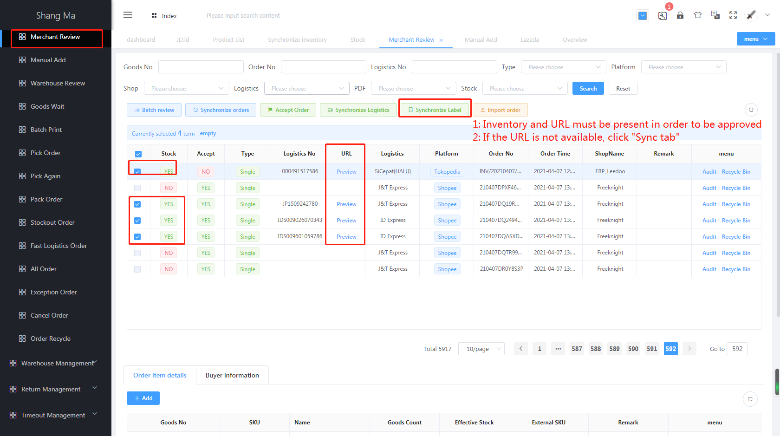Click the user avatar with sword image

tap(751, 15)
